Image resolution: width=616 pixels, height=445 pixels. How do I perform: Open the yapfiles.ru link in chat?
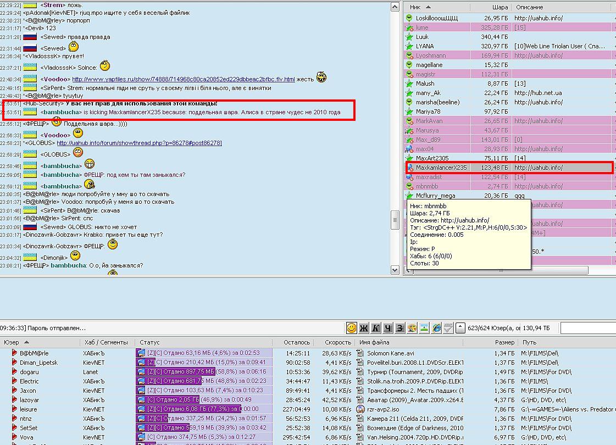click(x=184, y=79)
